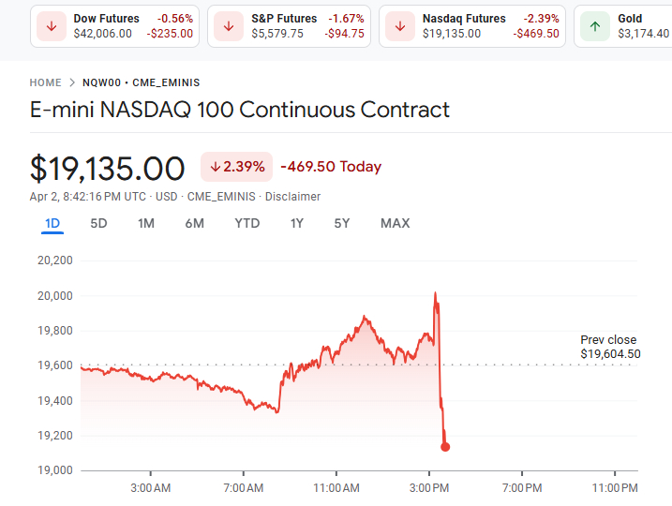Click the -2.39% change badge
The width and height of the screenshot is (672, 506).
[x=236, y=167]
